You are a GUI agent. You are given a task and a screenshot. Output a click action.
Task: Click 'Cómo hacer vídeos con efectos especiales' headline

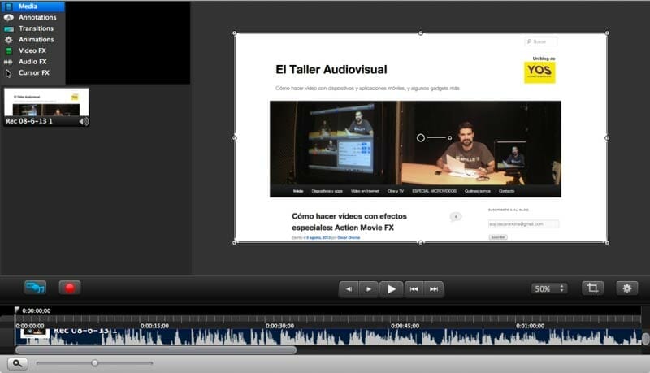tap(349, 222)
